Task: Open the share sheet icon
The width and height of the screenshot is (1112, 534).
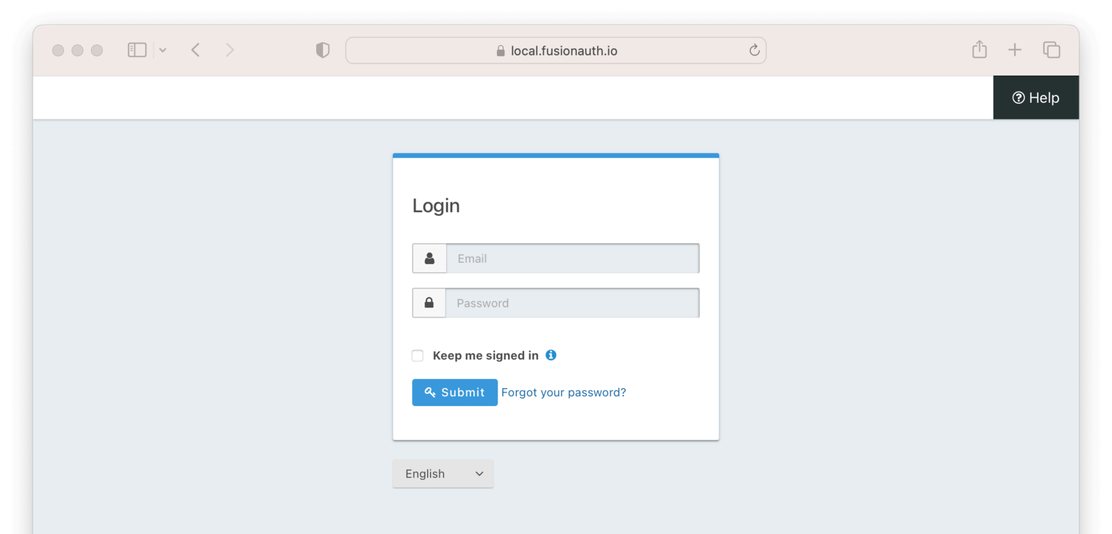Action: (x=979, y=49)
